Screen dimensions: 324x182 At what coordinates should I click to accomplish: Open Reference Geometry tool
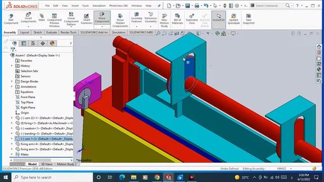(x=151, y=18)
